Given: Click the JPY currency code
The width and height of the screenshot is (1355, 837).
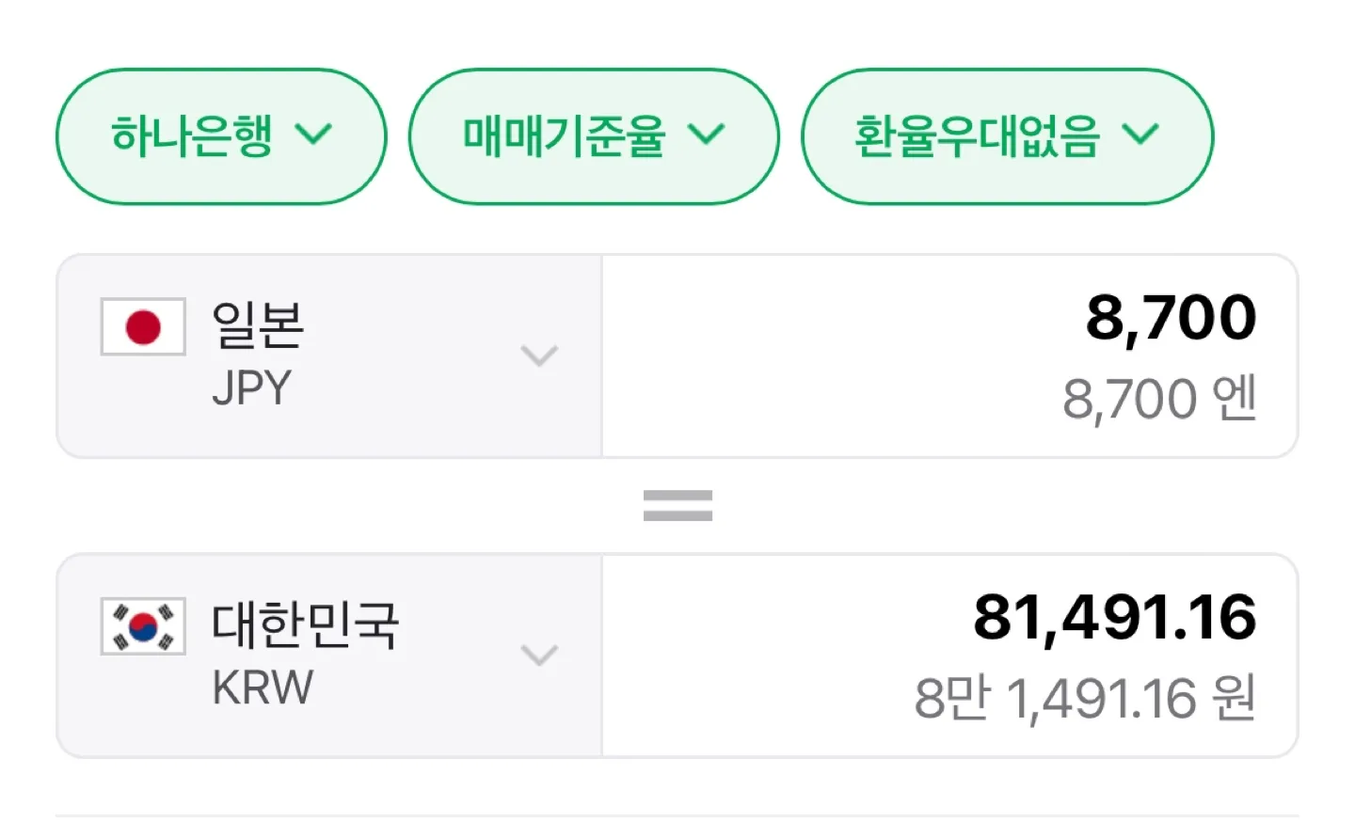Looking at the screenshot, I should tap(252, 387).
